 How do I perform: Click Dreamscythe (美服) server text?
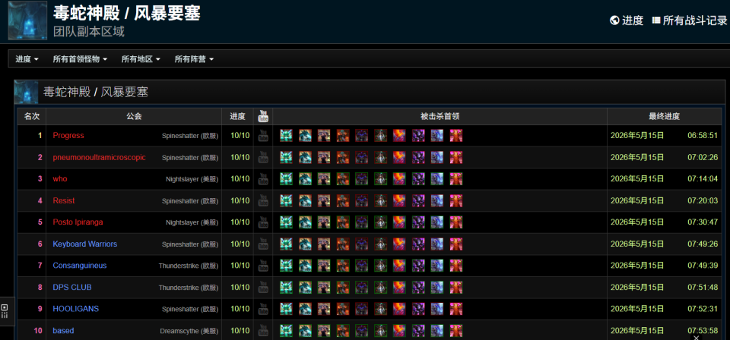(x=189, y=331)
